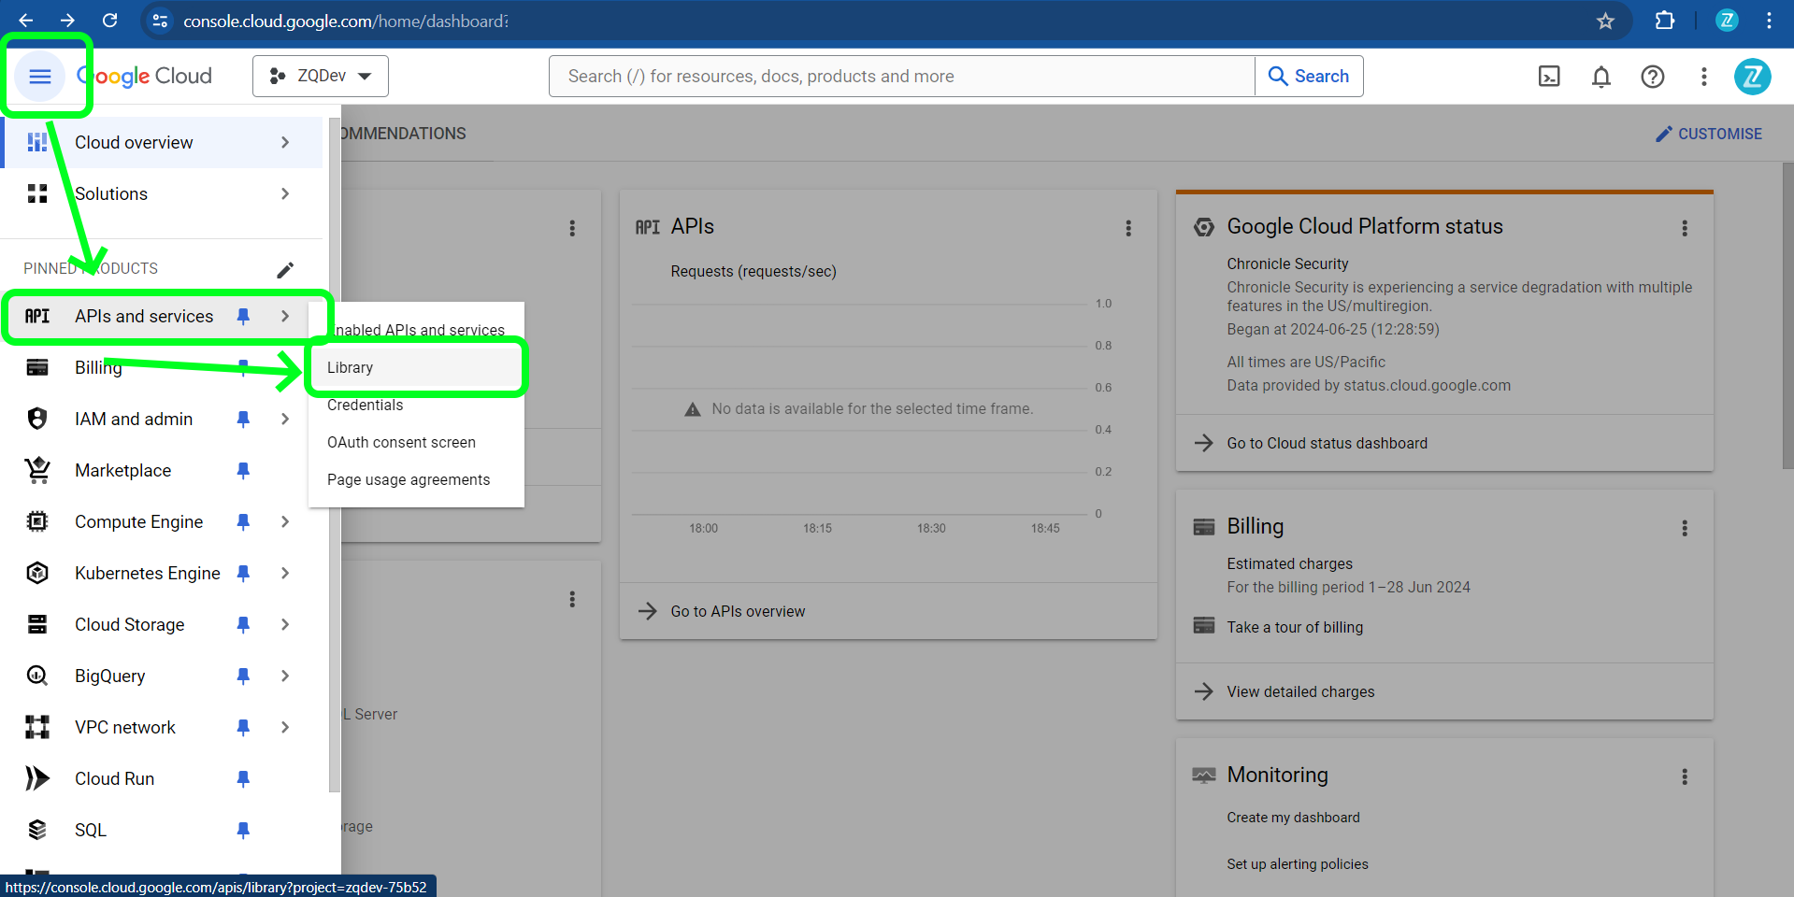The height and width of the screenshot is (897, 1794).
Task: Open Page usage agreements
Action: click(416, 479)
